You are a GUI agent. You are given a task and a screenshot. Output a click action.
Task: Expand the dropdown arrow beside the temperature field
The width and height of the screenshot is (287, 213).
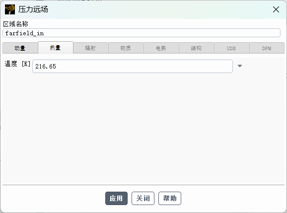pyautogui.click(x=240, y=66)
